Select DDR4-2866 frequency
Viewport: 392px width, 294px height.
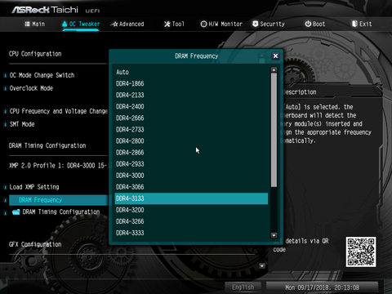pyautogui.click(x=191, y=153)
